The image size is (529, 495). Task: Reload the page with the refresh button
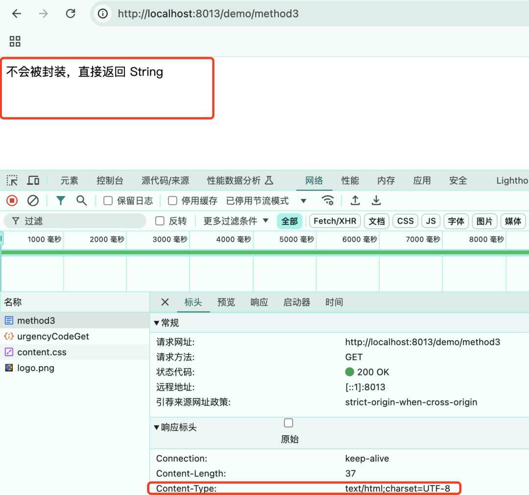(70, 13)
